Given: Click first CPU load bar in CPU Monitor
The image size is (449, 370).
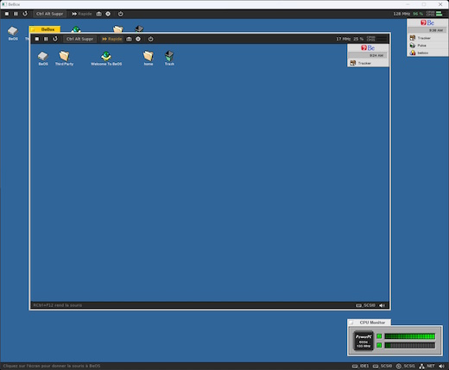Looking at the screenshot, I should coord(410,336).
